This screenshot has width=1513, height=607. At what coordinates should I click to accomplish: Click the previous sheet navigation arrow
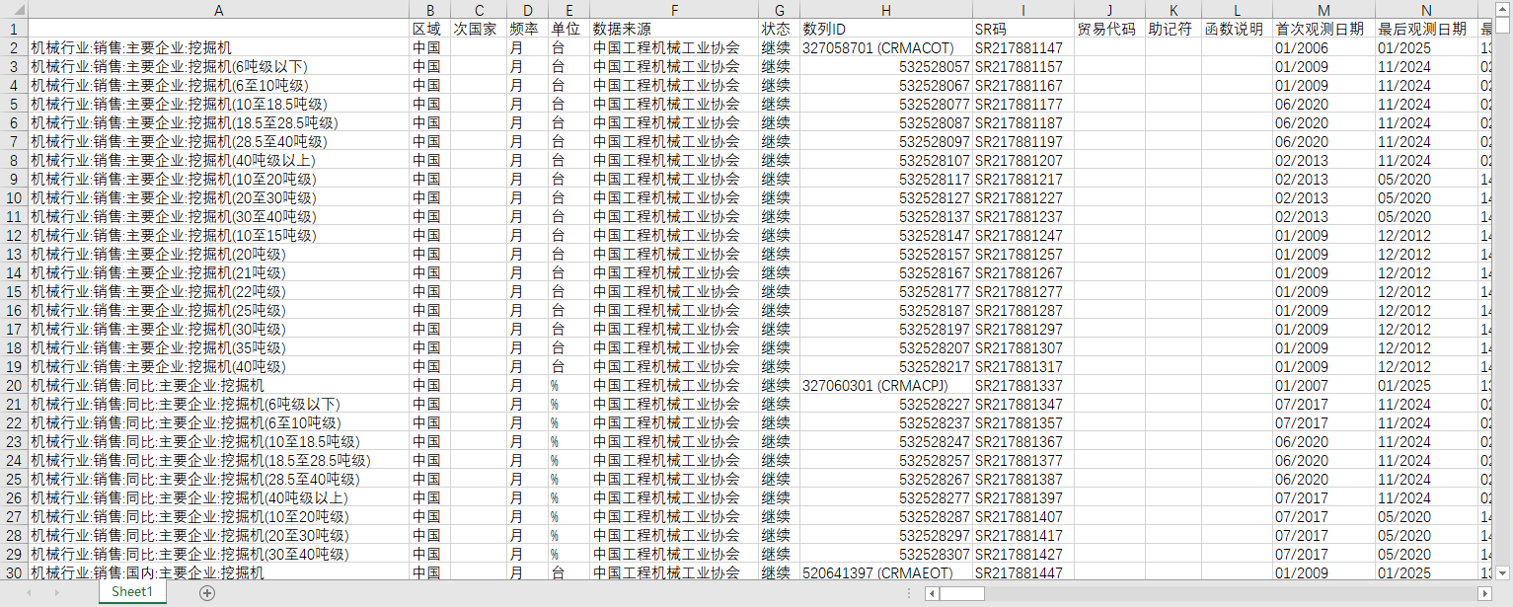(29, 592)
